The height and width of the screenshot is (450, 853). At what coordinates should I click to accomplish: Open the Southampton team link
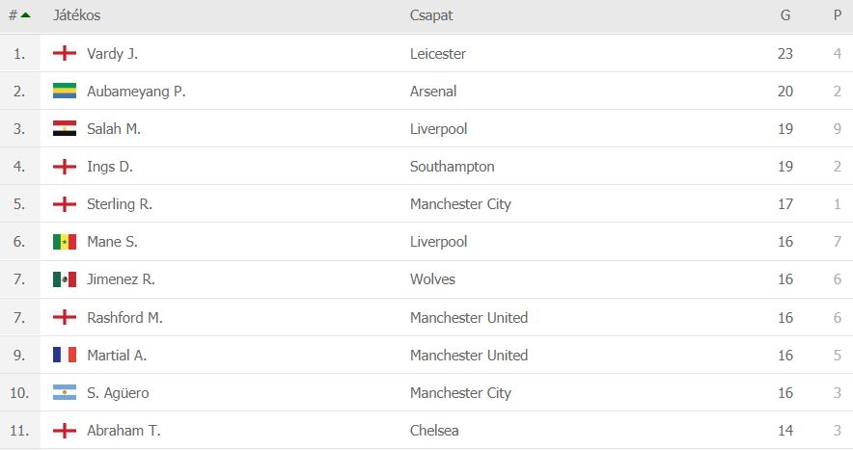point(452,167)
